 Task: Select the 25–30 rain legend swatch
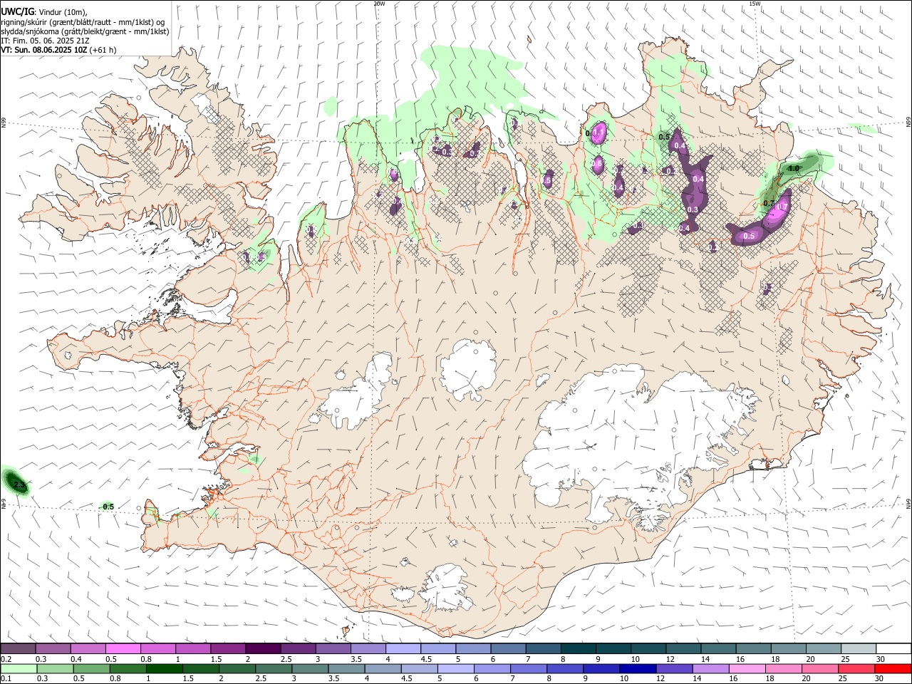[856, 669]
